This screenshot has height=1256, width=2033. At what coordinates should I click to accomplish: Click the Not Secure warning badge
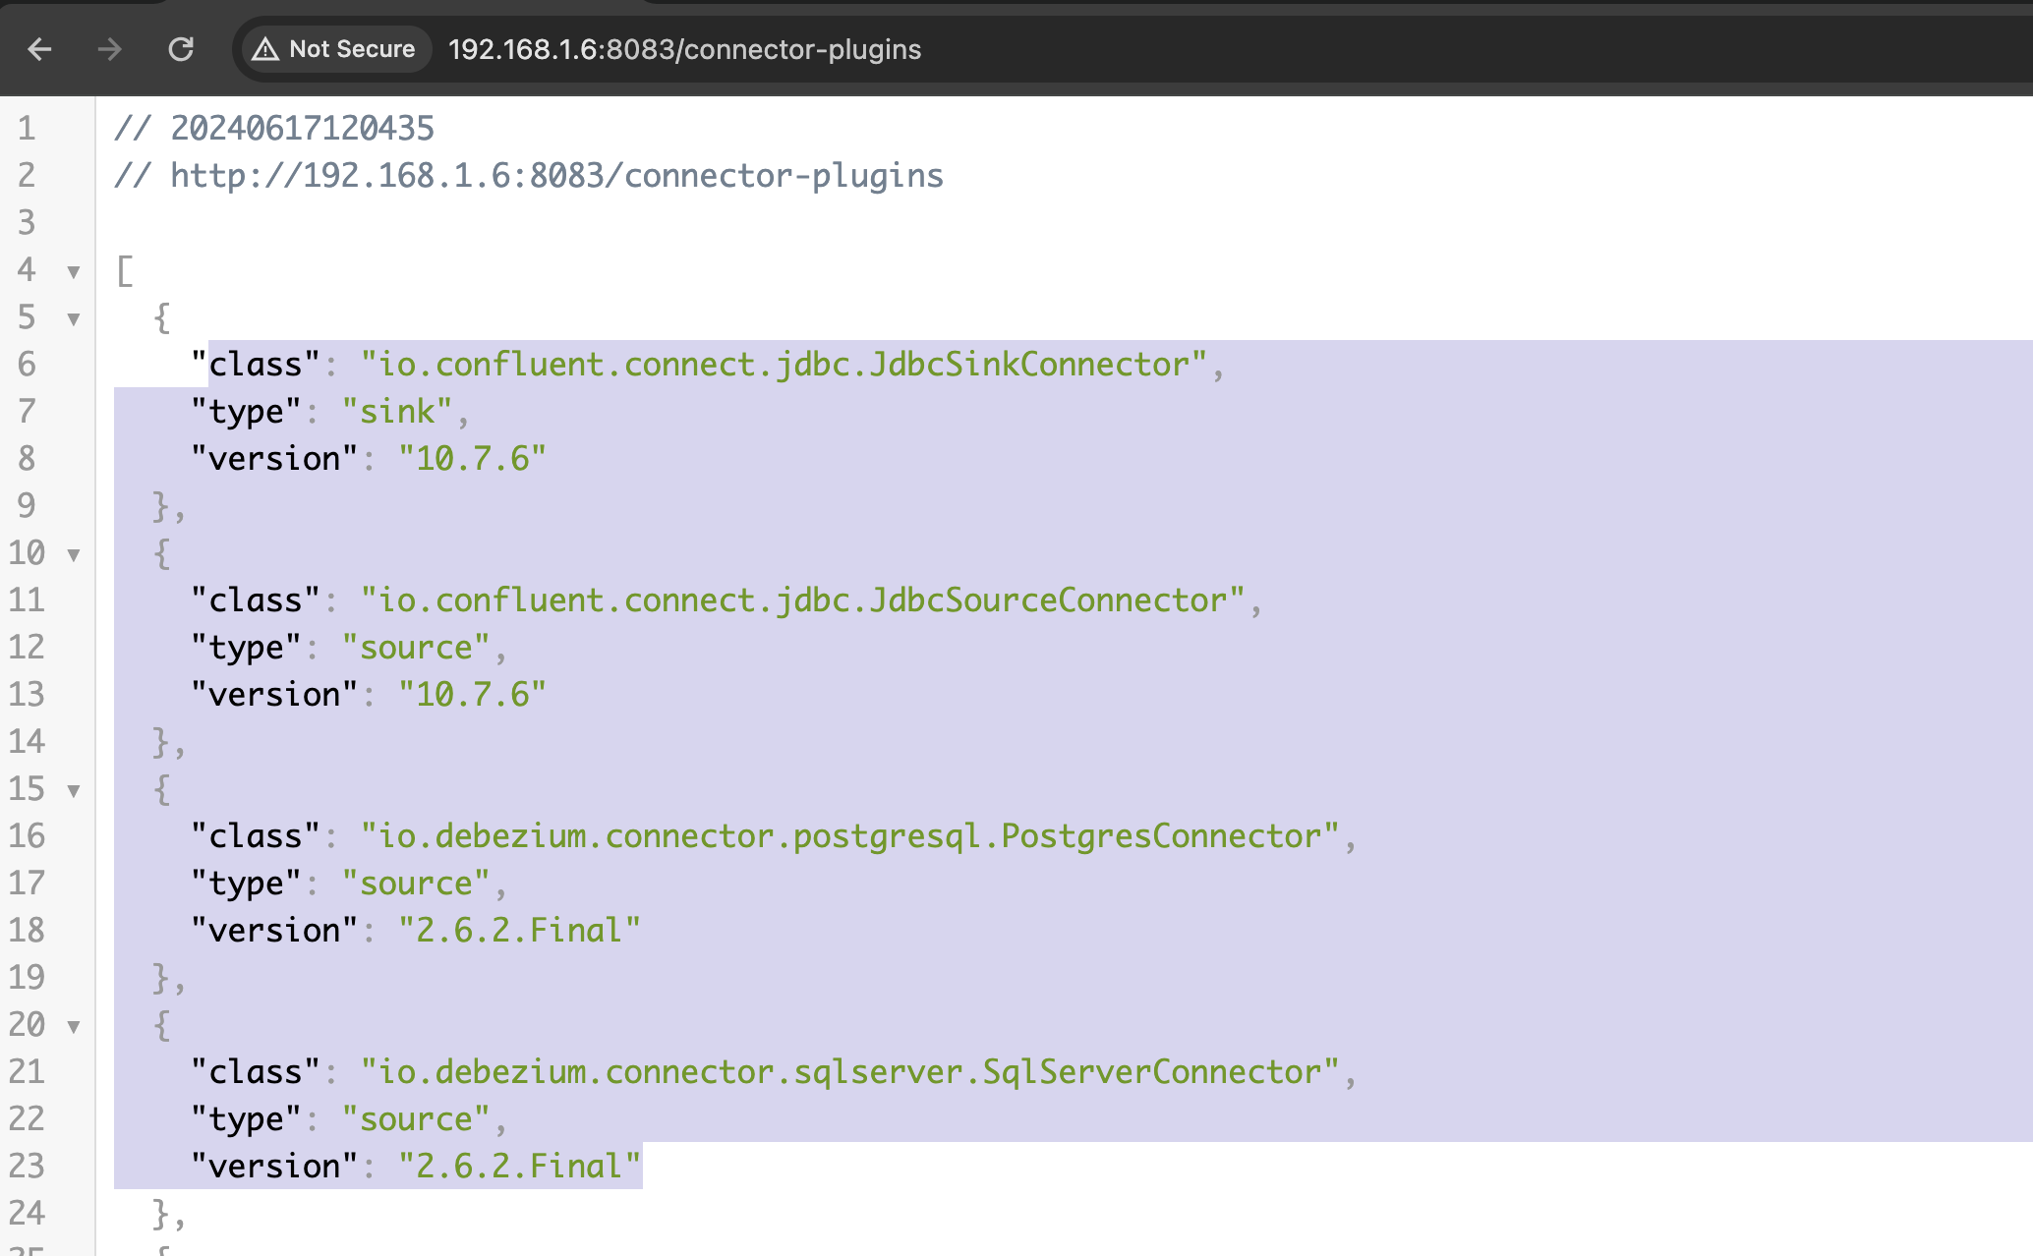click(334, 49)
